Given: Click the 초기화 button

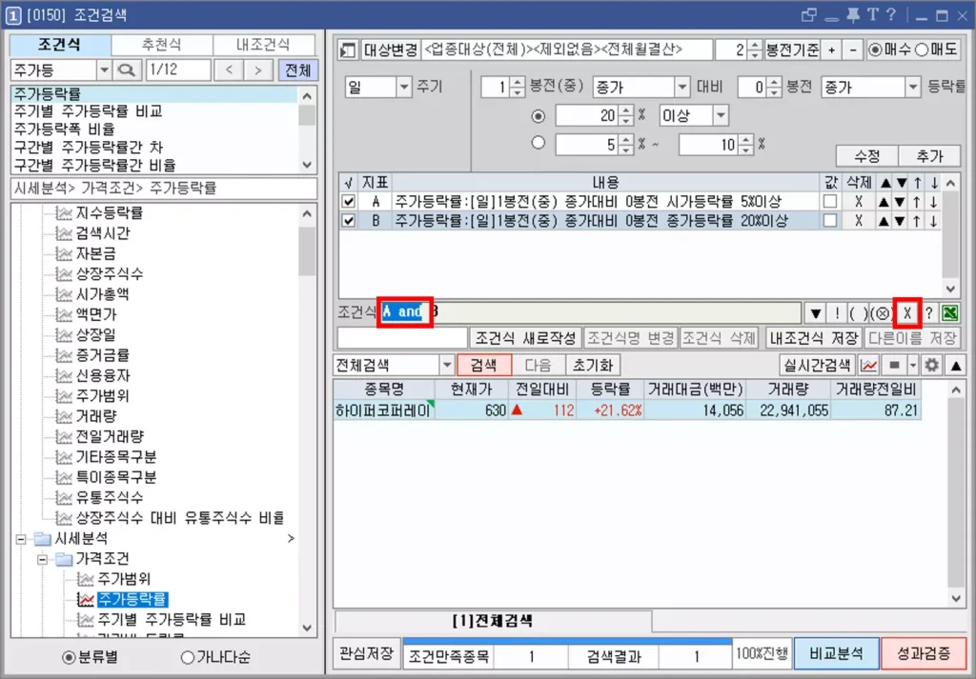Looking at the screenshot, I should click(593, 365).
